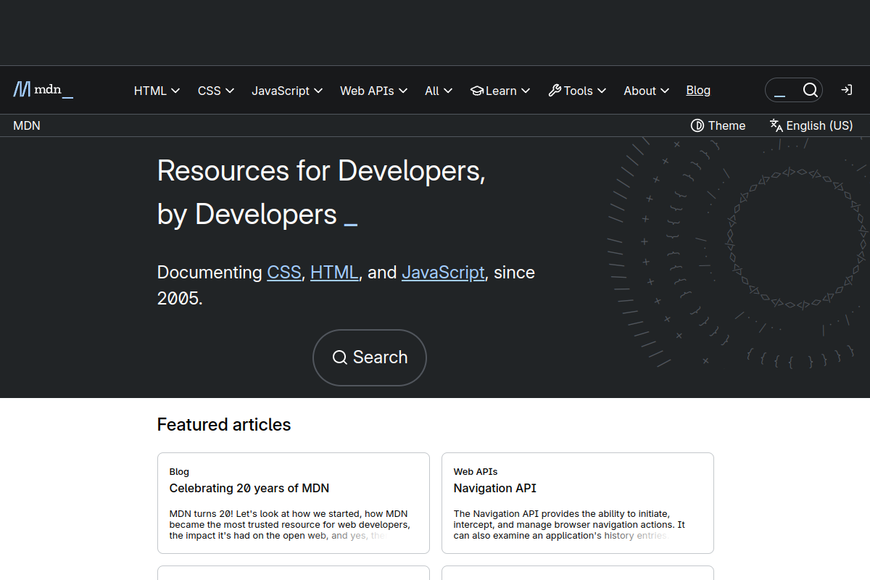Follow the HTML link in the tagline
The height and width of the screenshot is (580, 870).
pos(334,273)
